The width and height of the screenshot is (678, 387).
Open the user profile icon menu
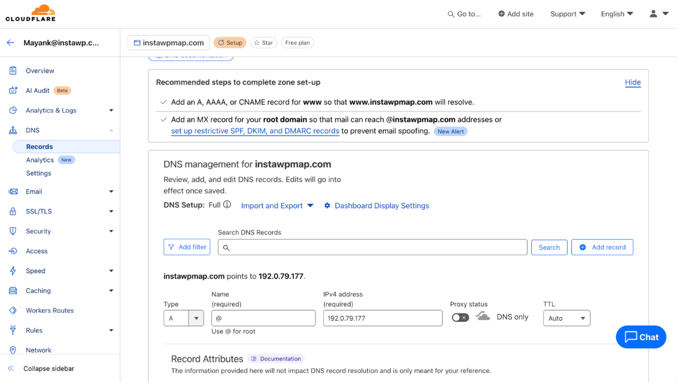coord(659,14)
